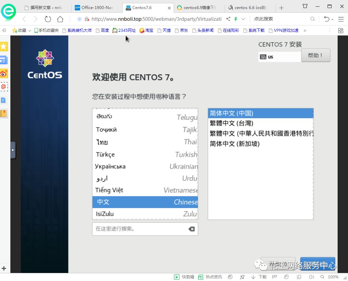Open the 百度 bookmark
The height and width of the screenshot is (281, 348).
coord(102,30)
